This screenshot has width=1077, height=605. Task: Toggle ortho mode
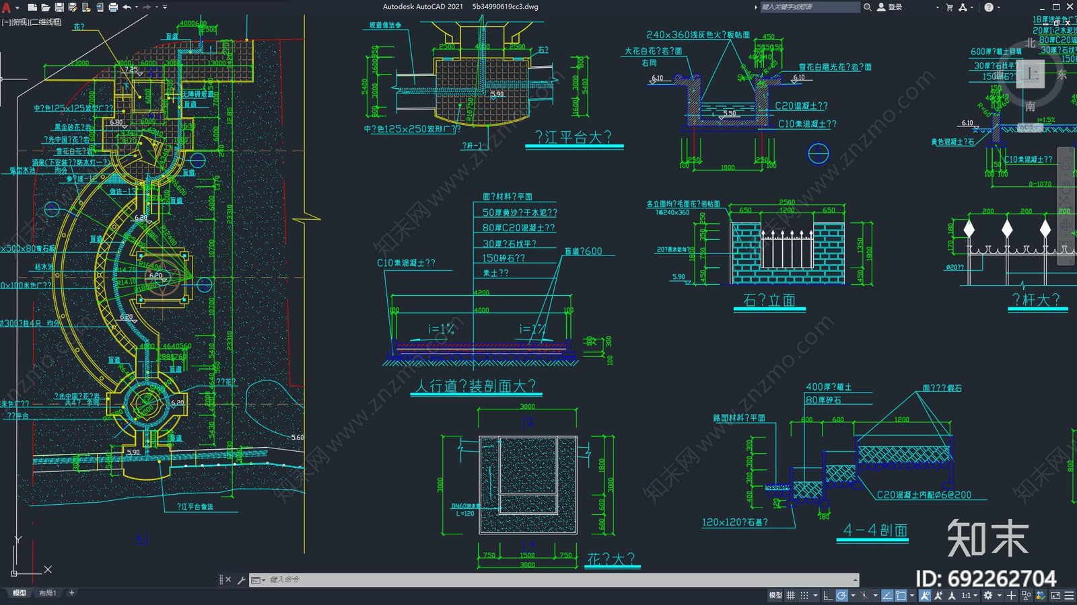tap(828, 595)
